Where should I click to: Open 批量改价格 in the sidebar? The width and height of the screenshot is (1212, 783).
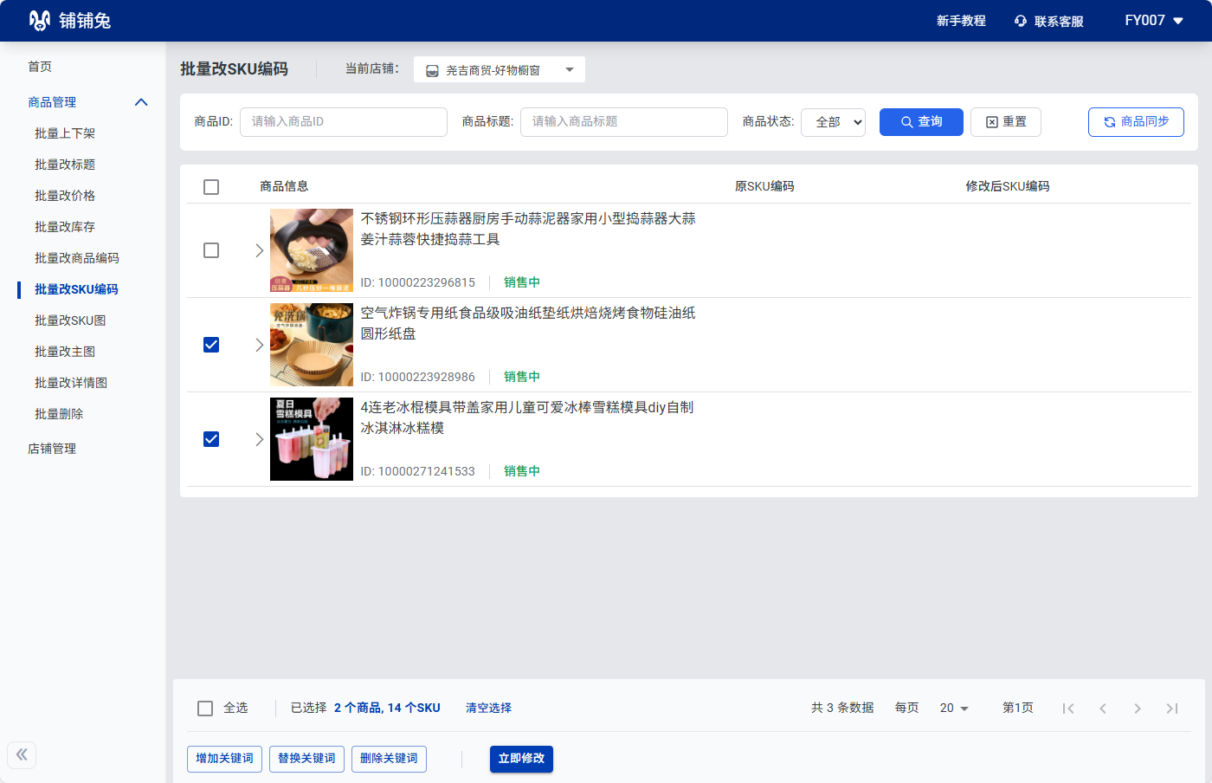pos(65,196)
